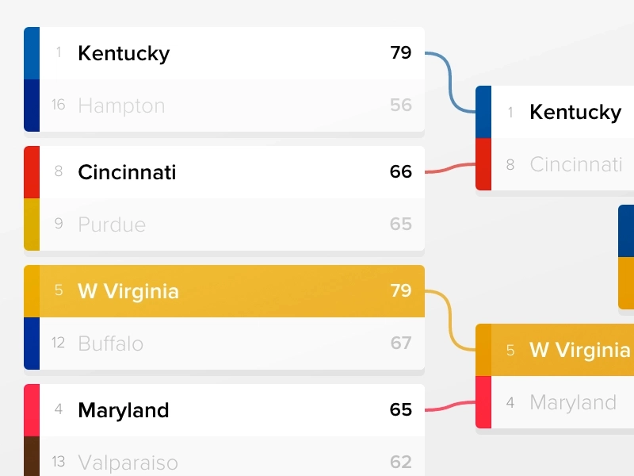Click Kentucky's score 79
Viewport: 634px width, 476px height.
pyautogui.click(x=401, y=52)
